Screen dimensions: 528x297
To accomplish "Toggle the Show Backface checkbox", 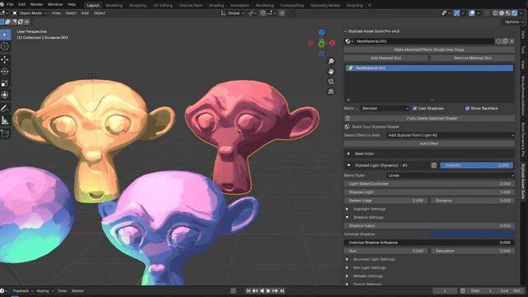I will [468, 108].
